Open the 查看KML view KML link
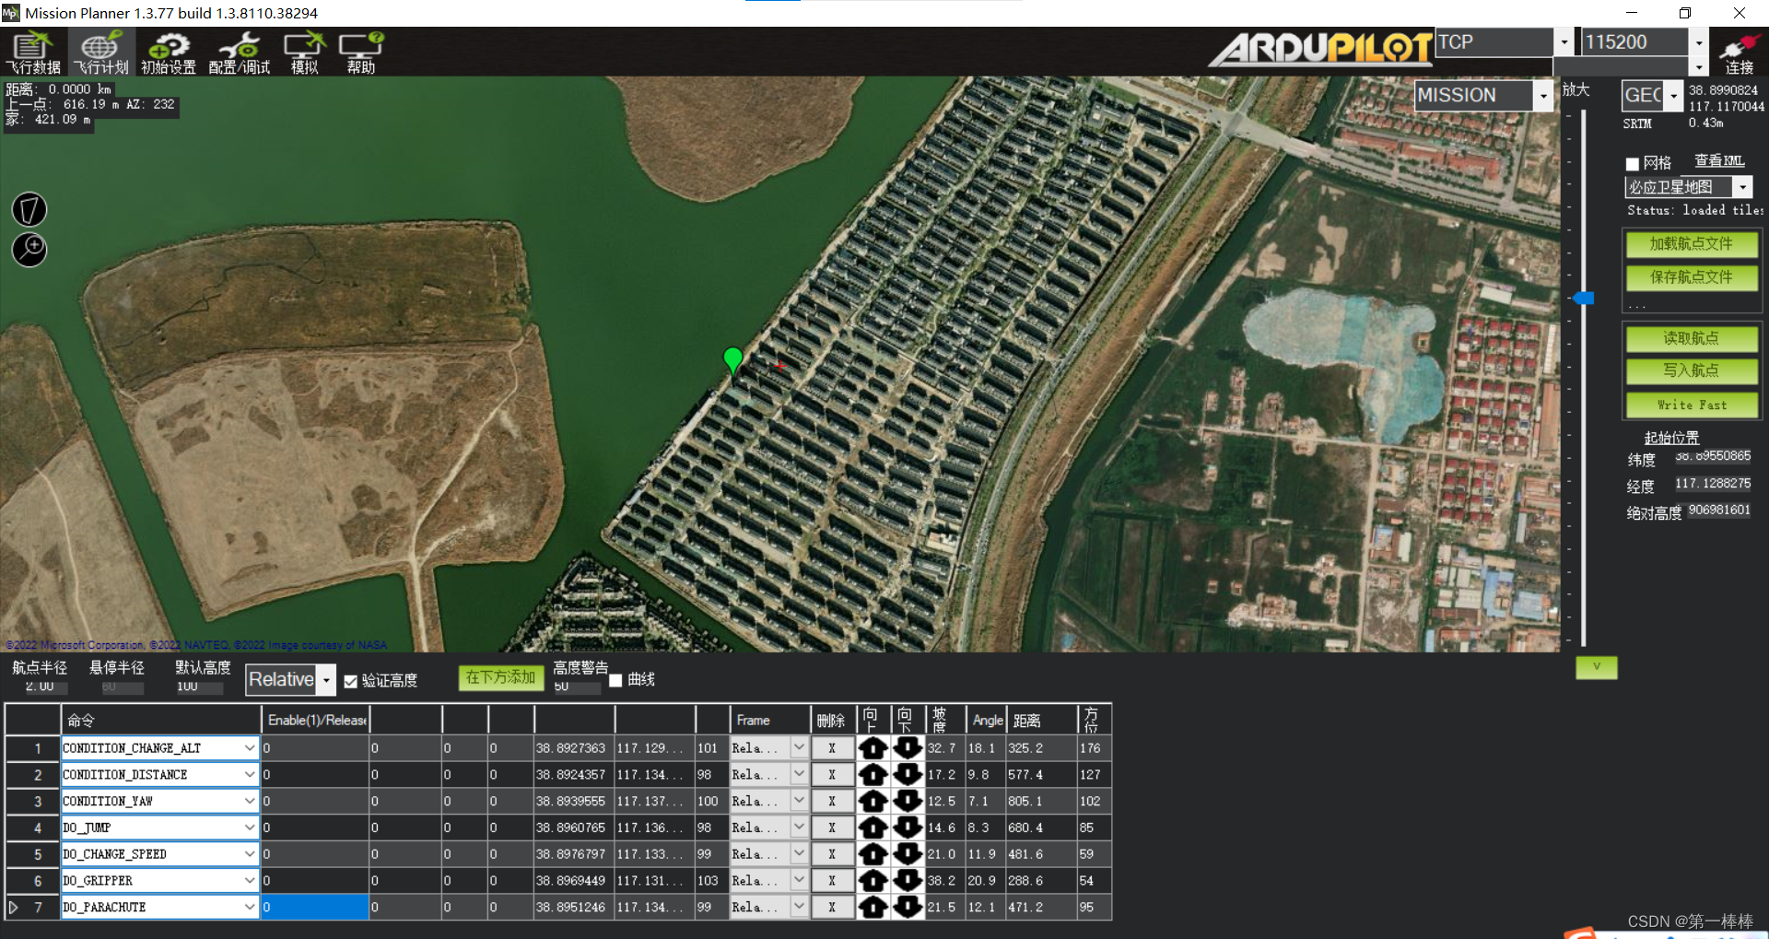Viewport: 1769px width, 939px height. (x=1719, y=161)
